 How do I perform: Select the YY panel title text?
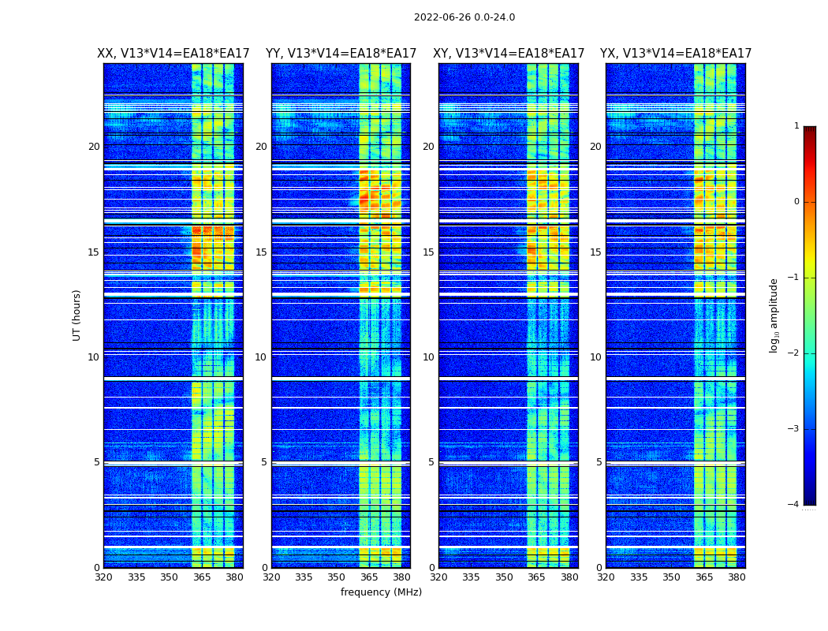click(x=341, y=54)
